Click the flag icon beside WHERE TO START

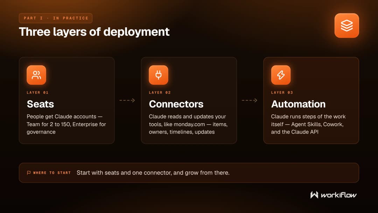[29, 173]
